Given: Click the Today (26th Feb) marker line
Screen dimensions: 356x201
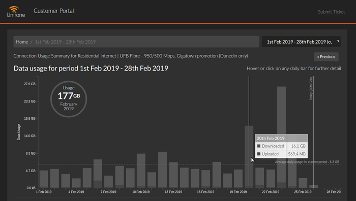Looking at the screenshot, I should 314,132.
